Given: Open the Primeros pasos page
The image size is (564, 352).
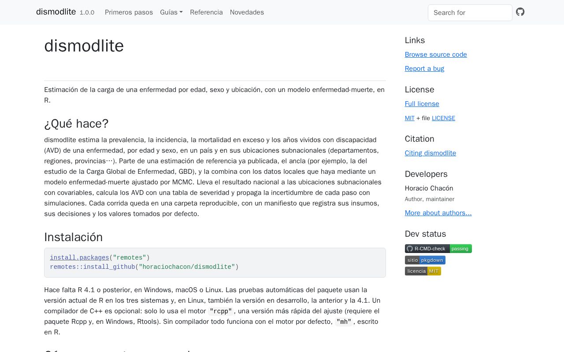Looking at the screenshot, I should click(x=129, y=12).
